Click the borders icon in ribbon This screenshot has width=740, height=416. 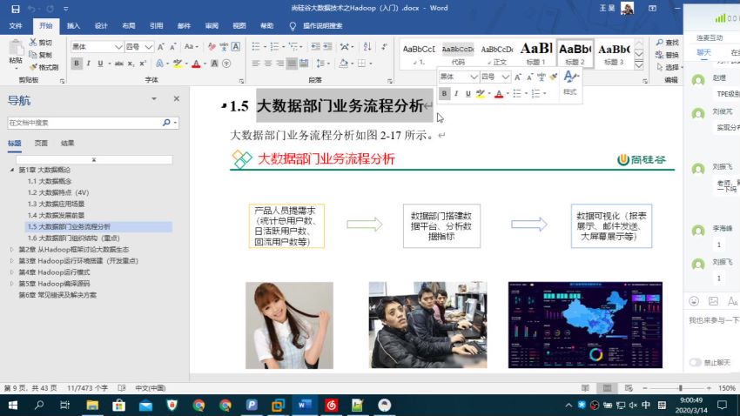[361, 64]
